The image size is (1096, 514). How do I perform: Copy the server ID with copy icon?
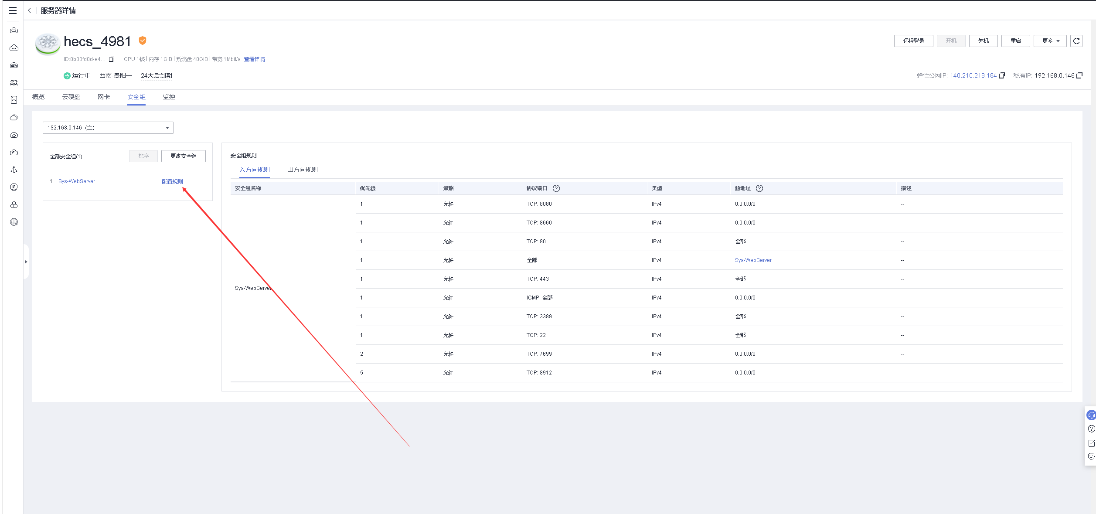(112, 59)
